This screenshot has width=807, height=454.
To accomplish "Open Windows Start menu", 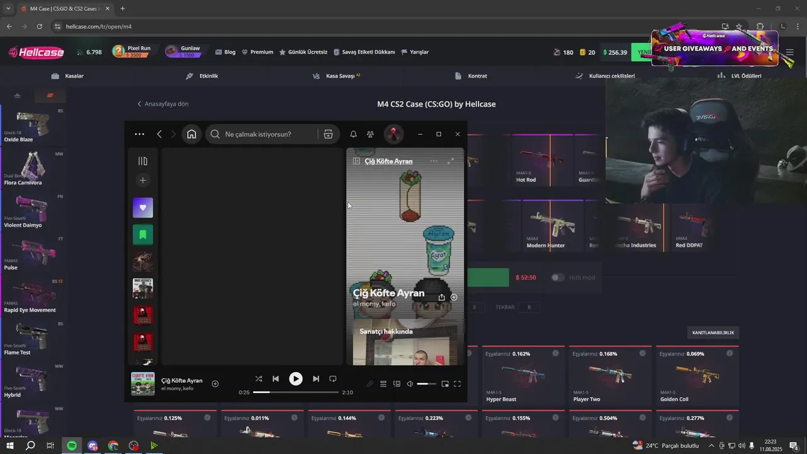I will click(9, 446).
